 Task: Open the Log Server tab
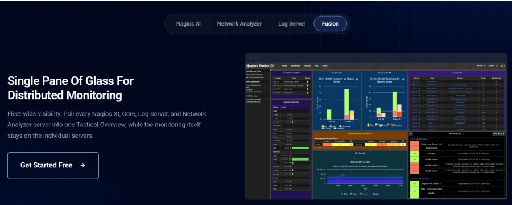292,23
